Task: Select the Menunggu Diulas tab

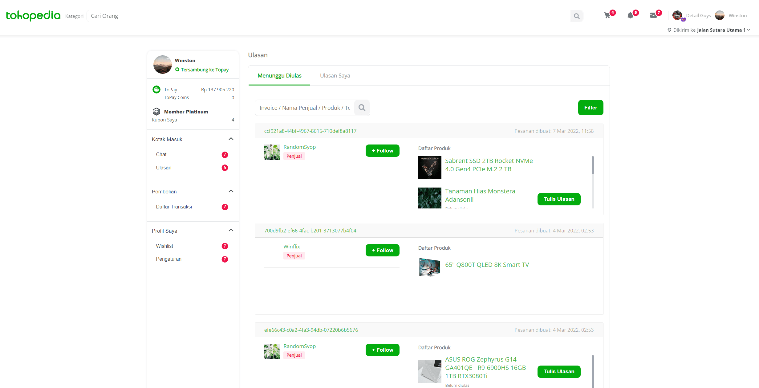Action: [279, 76]
